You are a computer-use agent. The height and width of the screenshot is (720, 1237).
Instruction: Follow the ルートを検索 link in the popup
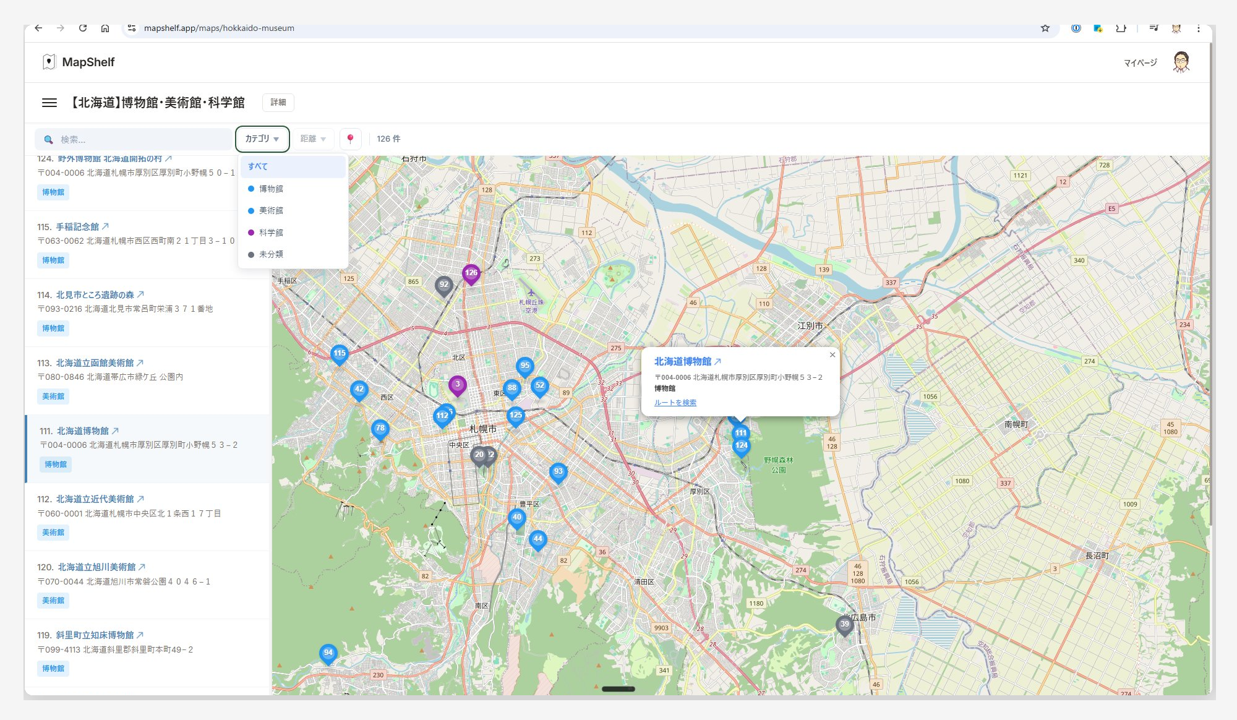point(675,402)
